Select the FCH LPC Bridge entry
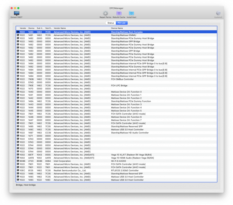 [119, 86]
